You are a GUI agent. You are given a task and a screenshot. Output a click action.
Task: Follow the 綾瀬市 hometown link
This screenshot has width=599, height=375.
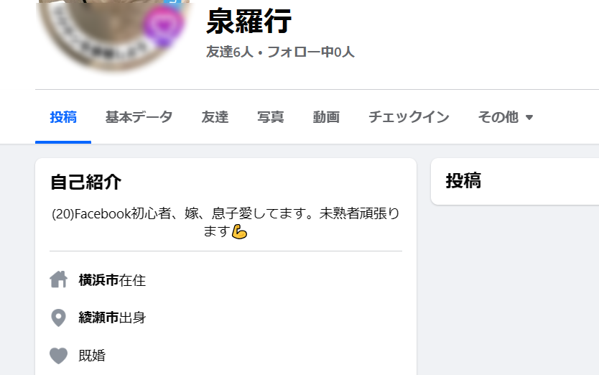tap(98, 318)
